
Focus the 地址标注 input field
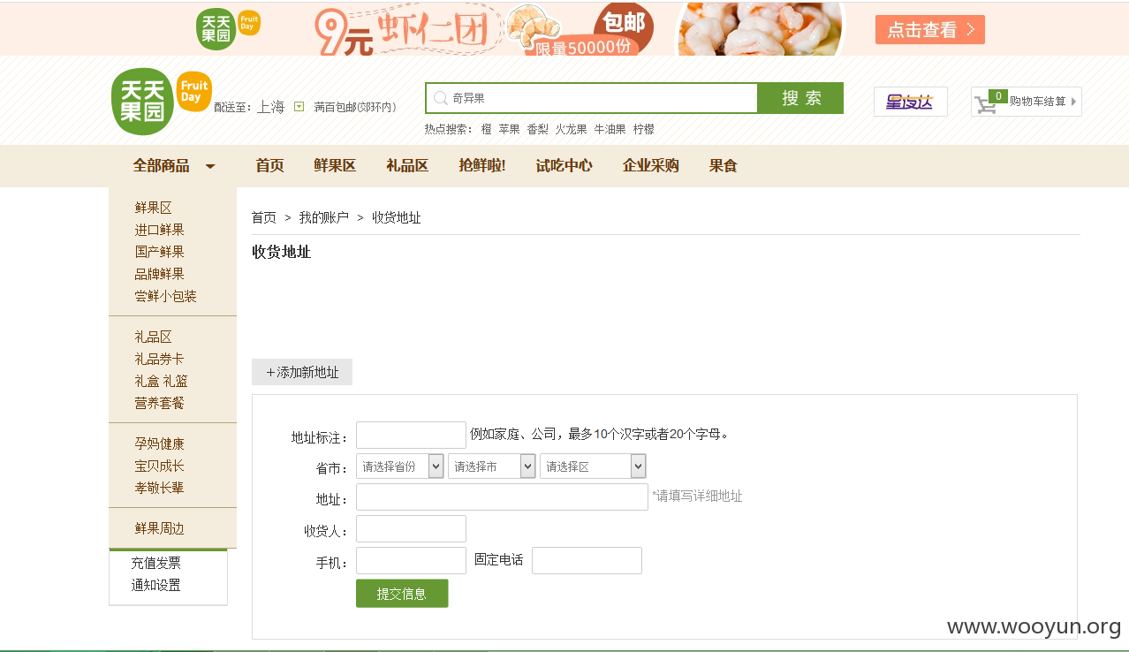(411, 435)
